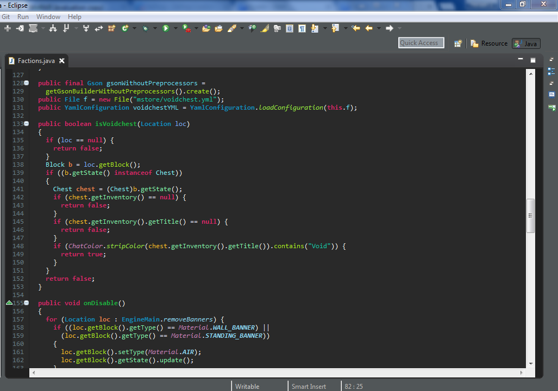Click the "mstore/voidchest.yml" string literal
The width and height of the screenshot is (558, 391).
(175, 99)
